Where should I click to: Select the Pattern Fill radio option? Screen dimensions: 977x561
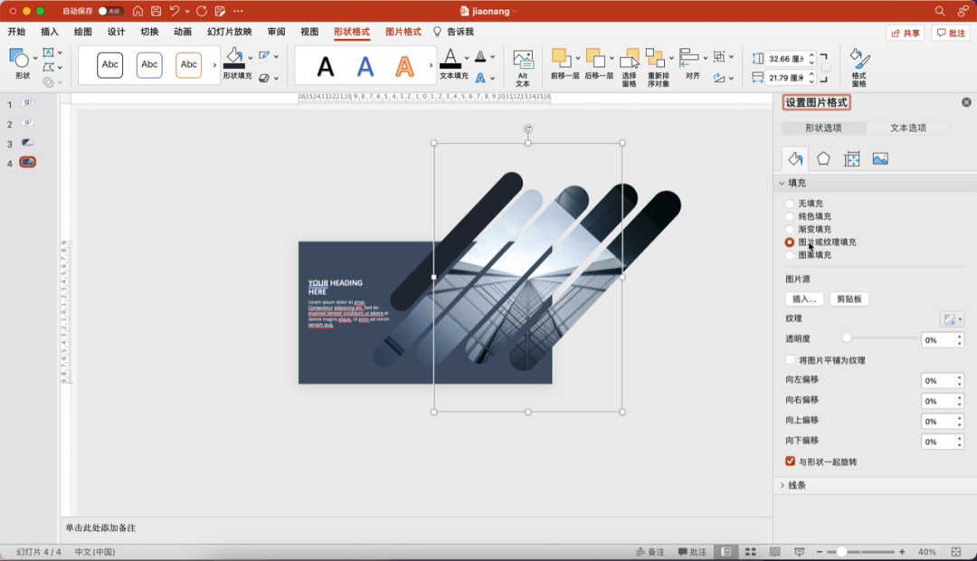pos(790,255)
